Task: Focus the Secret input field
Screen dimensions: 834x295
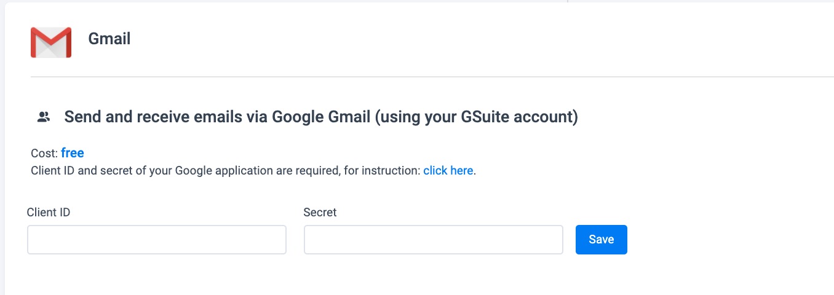Action: click(434, 240)
